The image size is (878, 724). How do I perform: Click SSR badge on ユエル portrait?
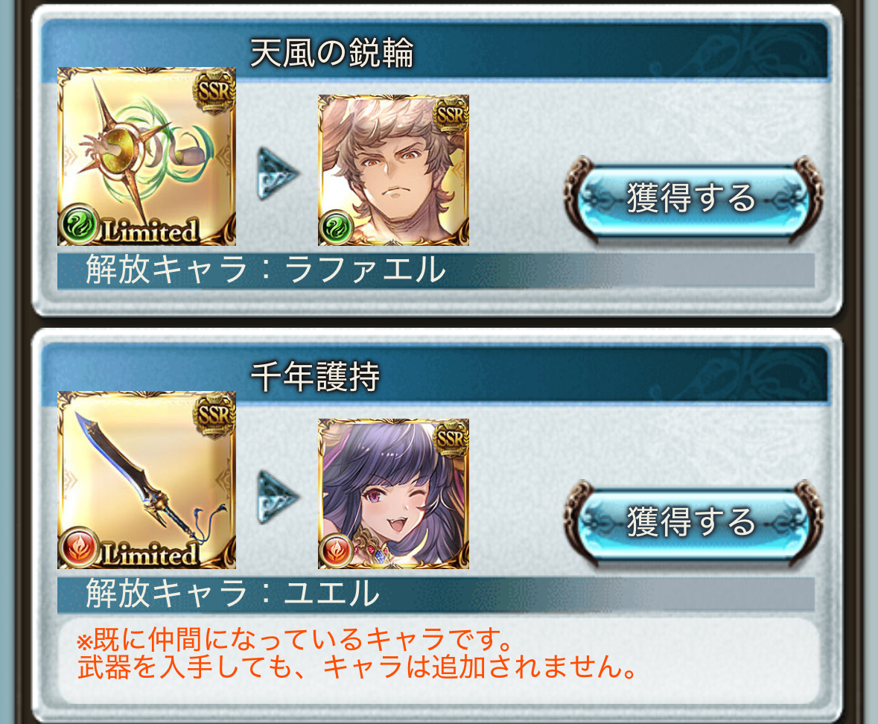point(451,439)
